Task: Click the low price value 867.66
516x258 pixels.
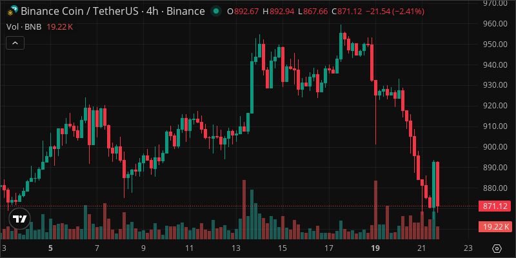Action: (316, 12)
